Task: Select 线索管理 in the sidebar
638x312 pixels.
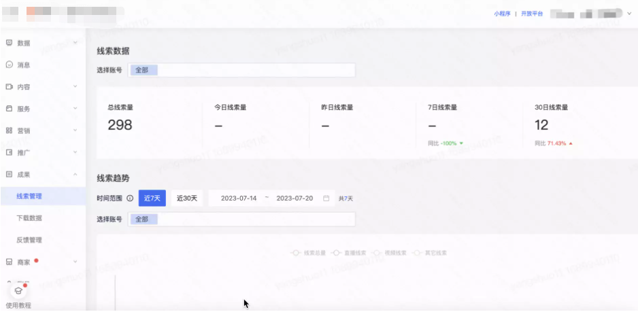Action: (x=43, y=196)
